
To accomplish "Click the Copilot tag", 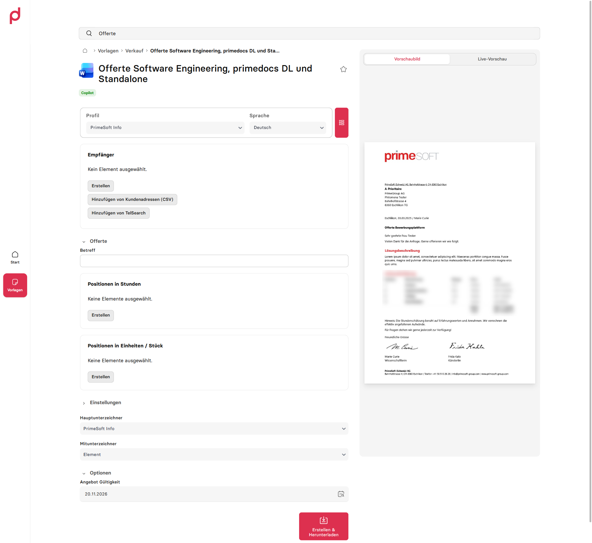I will tap(88, 93).
